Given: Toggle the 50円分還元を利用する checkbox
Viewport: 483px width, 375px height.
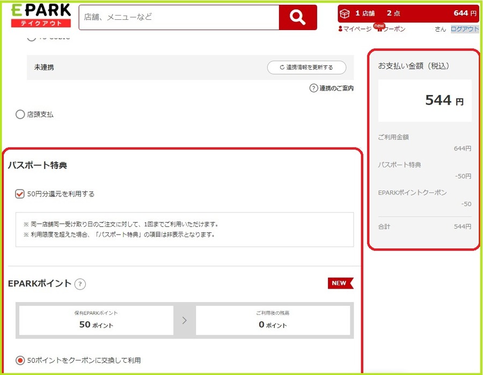Looking at the screenshot, I should [x=20, y=194].
